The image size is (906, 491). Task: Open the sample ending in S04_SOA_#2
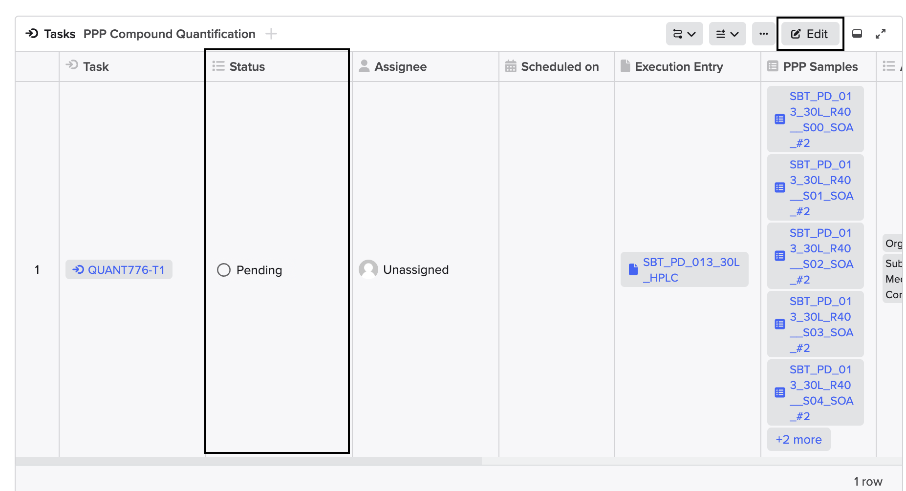pos(815,392)
